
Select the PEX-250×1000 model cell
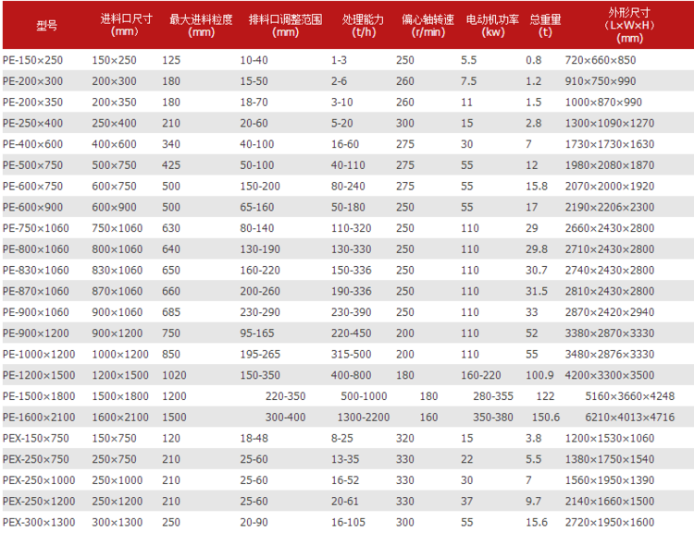click(x=40, y=480)
